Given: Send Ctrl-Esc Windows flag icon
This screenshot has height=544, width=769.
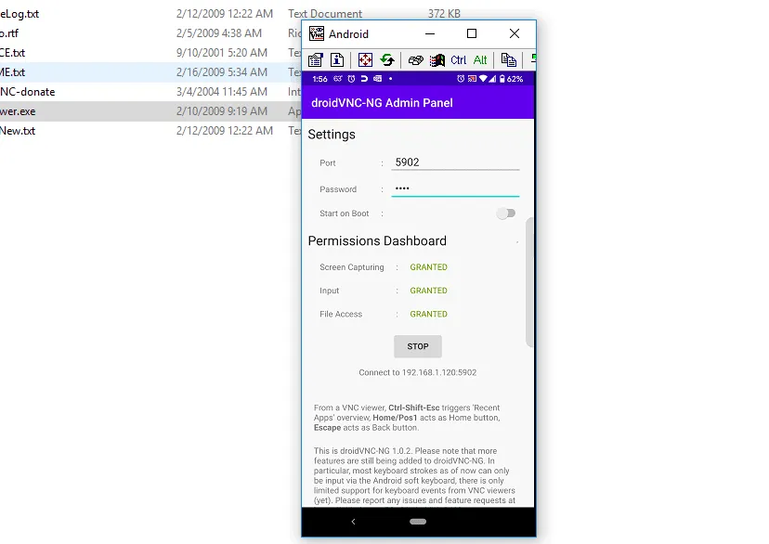Looking at the screenshot, I should pos(437,60).
